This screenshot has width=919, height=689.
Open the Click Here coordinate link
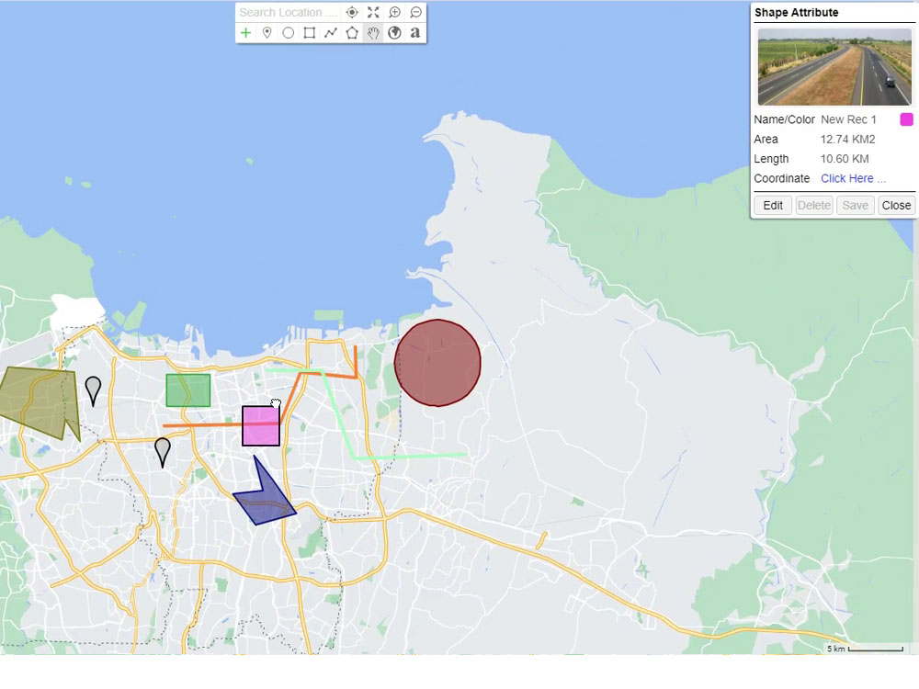tap(853, 178)
